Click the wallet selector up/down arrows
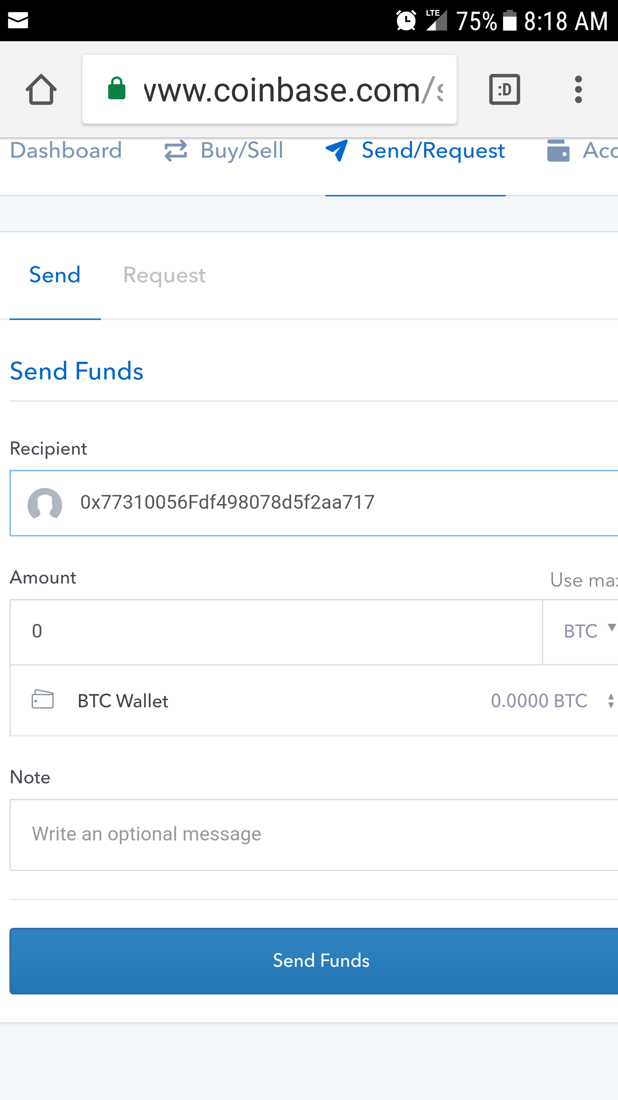 tap(611, 701)
